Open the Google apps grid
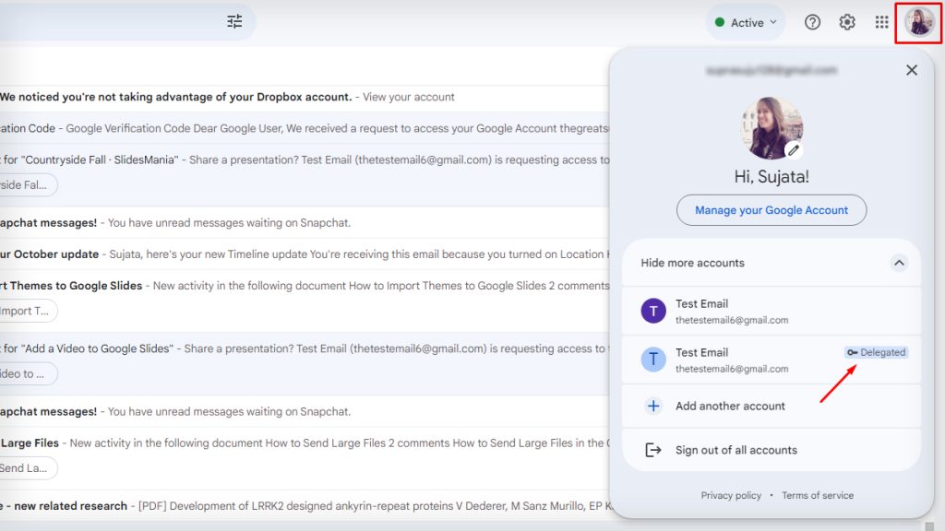The height and width of the screenshot is (531, 945). click(881, 21)
